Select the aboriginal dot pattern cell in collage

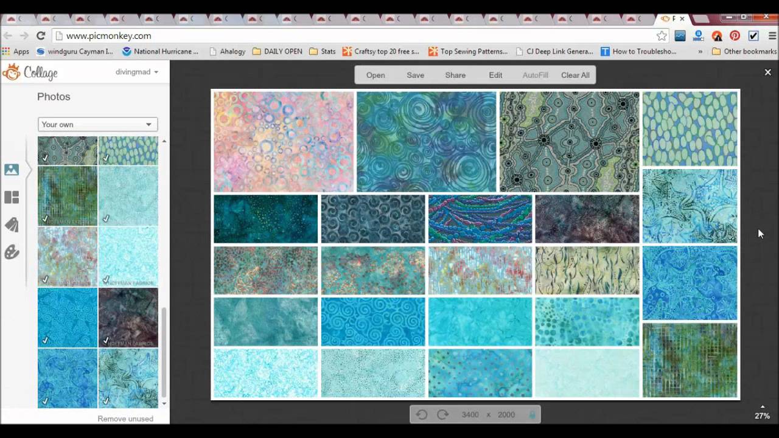coord(570,142)
